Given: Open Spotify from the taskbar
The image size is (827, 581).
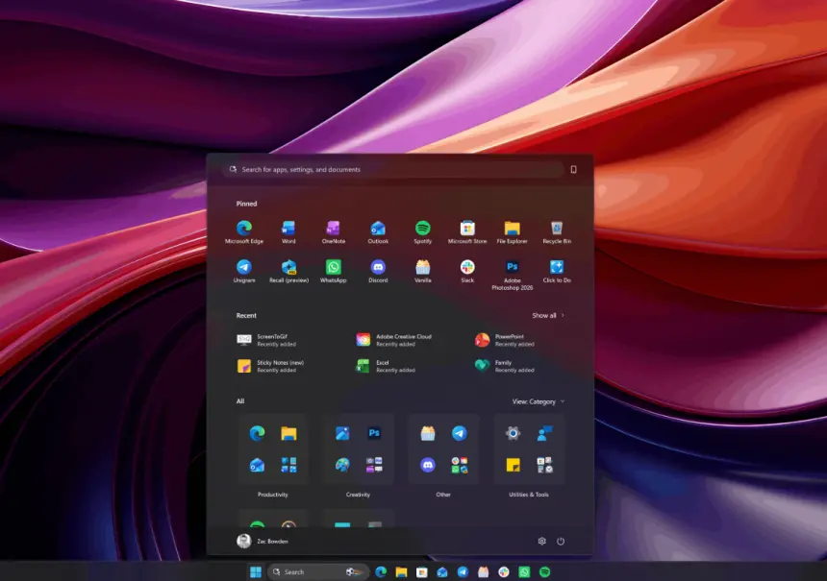Looking at the screenshot, I should 545,572.
